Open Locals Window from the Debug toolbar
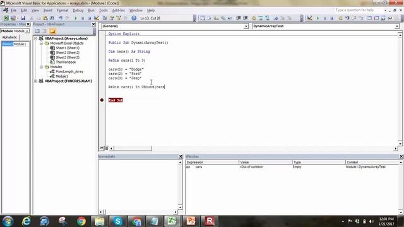Viewport: 404px width, 227px height. 369,18
